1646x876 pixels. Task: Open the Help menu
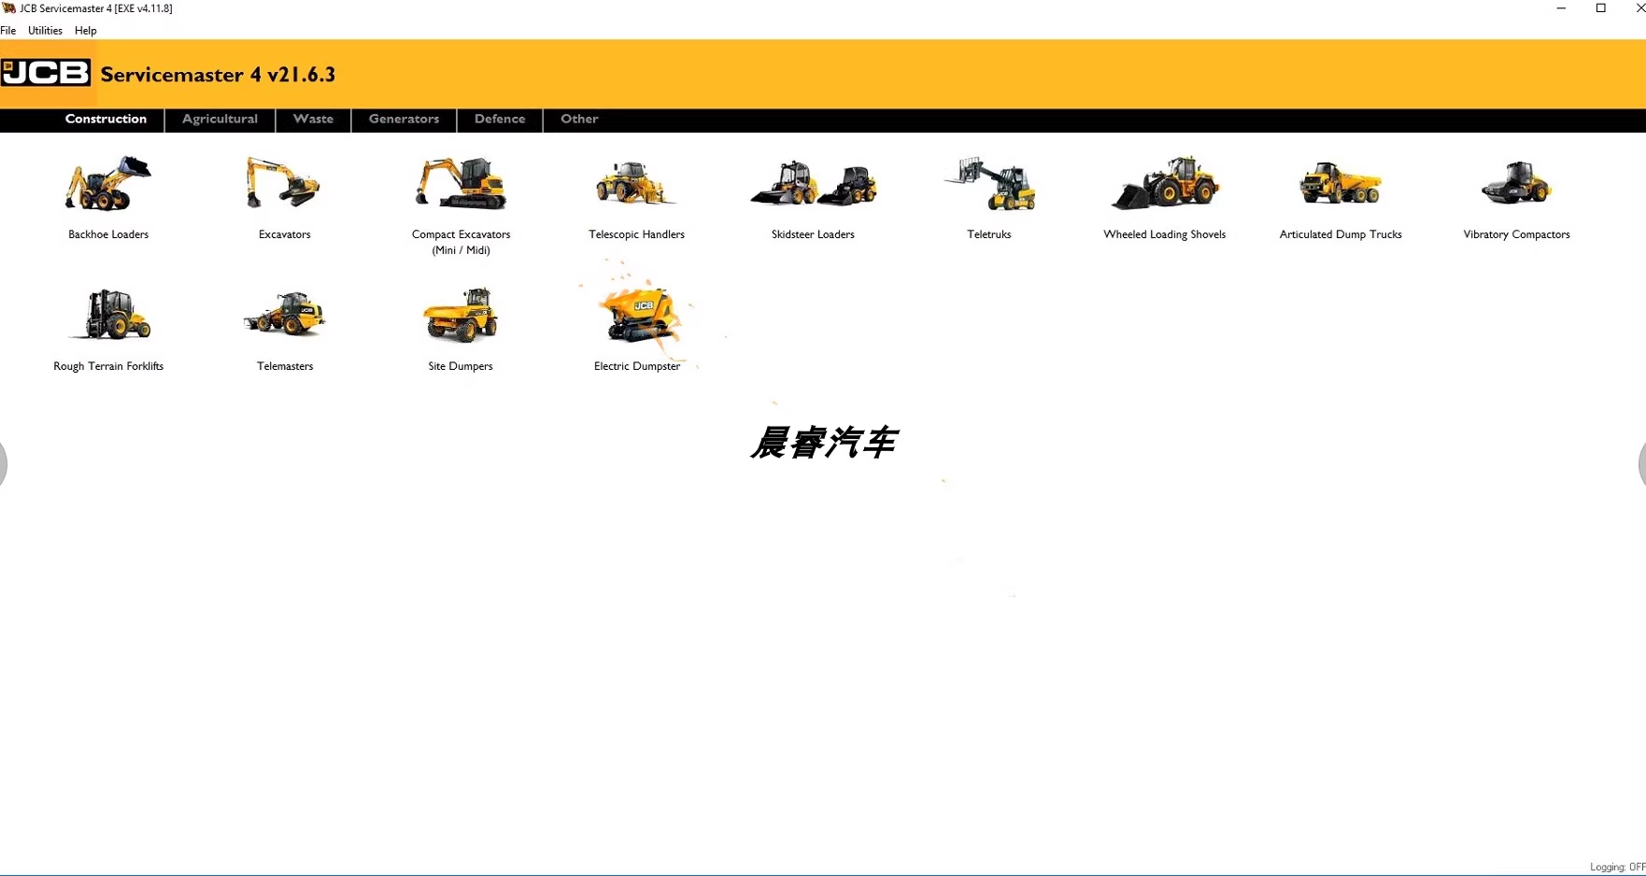86,31
